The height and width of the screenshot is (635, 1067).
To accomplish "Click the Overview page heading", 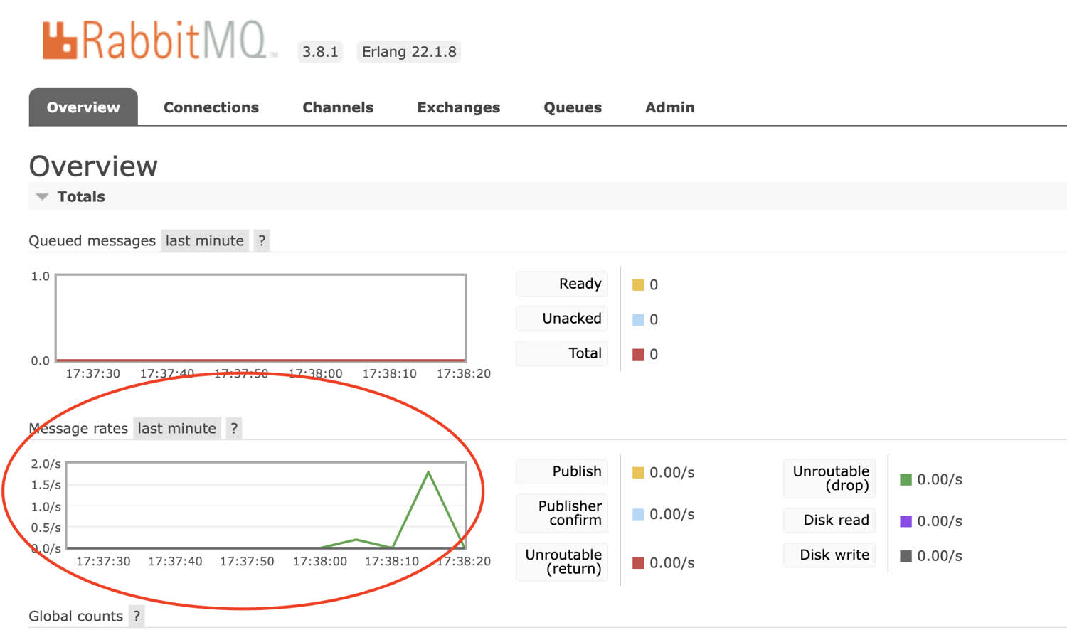I will point(93,166).
